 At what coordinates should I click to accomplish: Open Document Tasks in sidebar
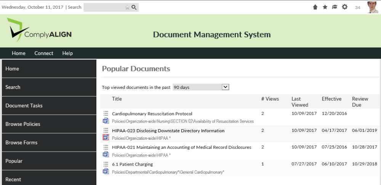coord(49,106)
